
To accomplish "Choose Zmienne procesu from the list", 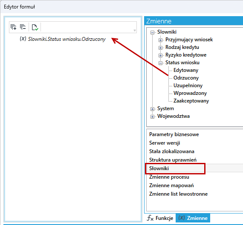I will coord(169,177).
